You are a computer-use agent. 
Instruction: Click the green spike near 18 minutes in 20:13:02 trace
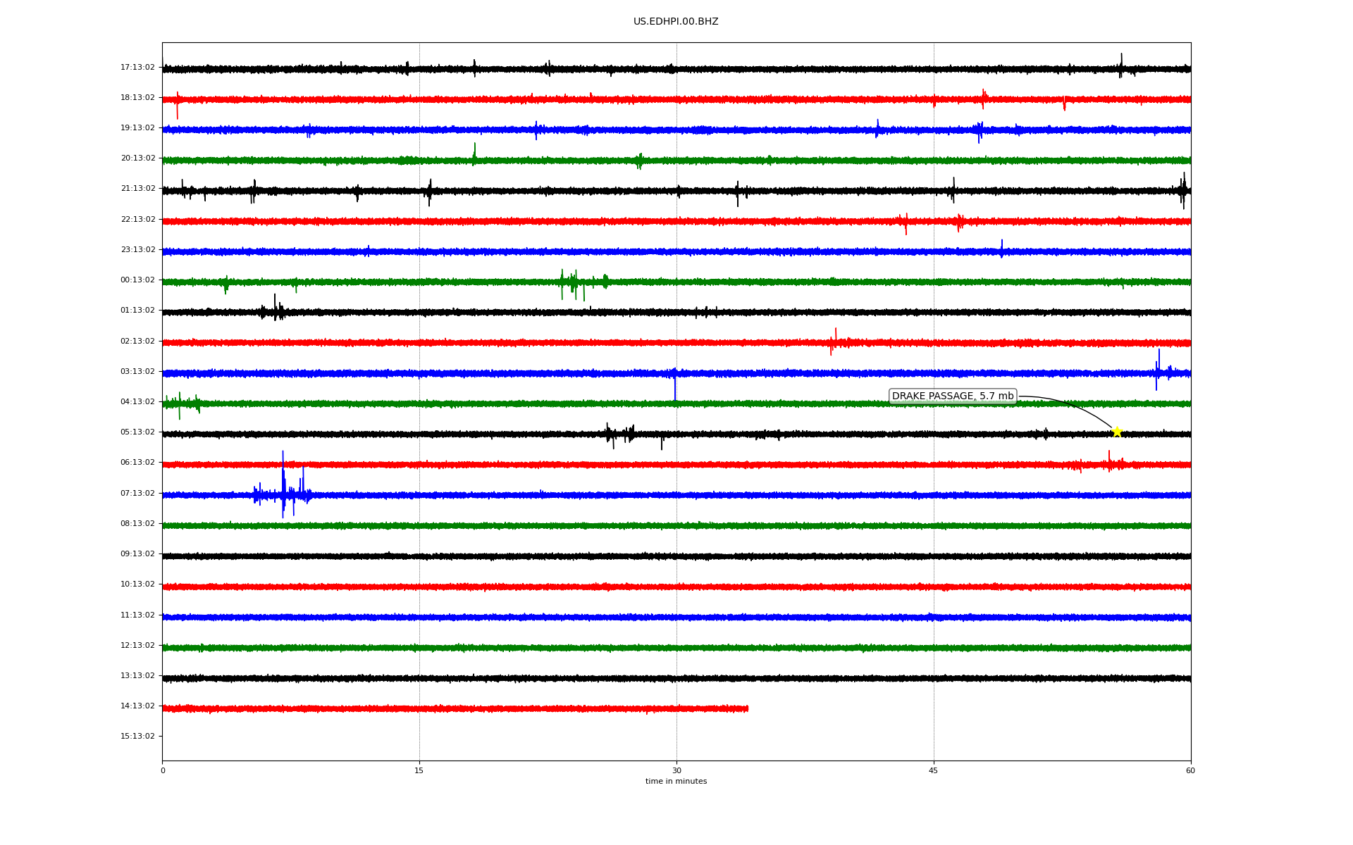474,154
